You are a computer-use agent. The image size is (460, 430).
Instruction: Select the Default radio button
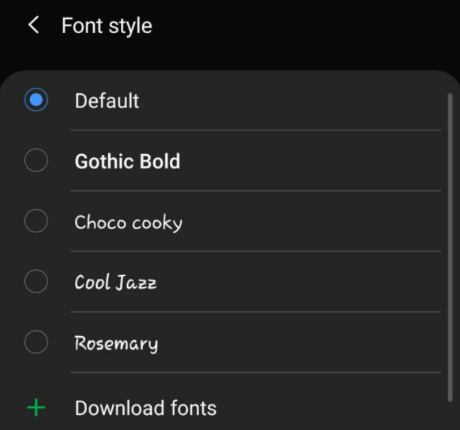[36, 100]
